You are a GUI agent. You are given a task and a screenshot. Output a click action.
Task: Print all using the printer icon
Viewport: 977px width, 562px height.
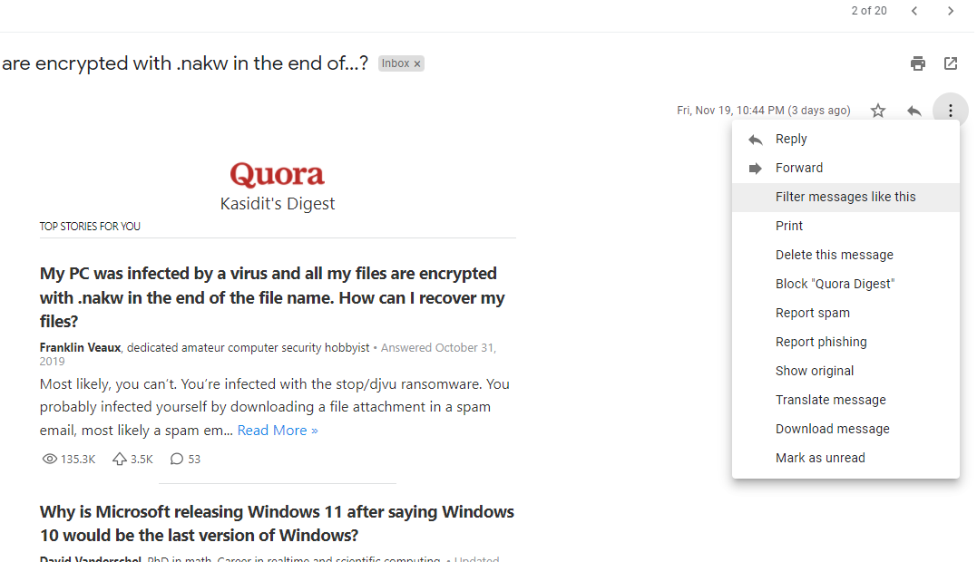tap(918, 63)
